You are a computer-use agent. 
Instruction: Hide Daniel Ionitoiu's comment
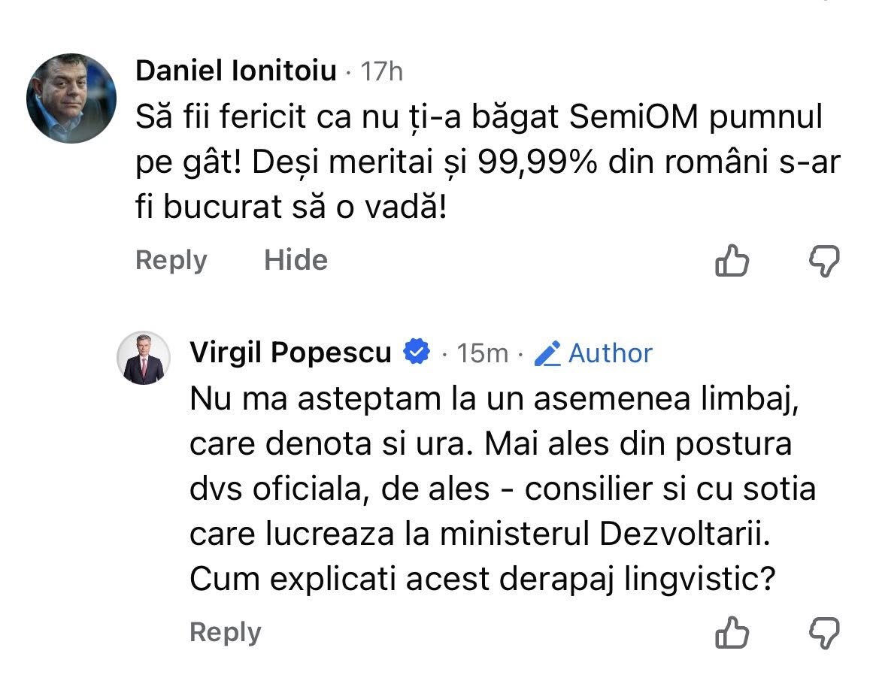click(x=296, y=260)
